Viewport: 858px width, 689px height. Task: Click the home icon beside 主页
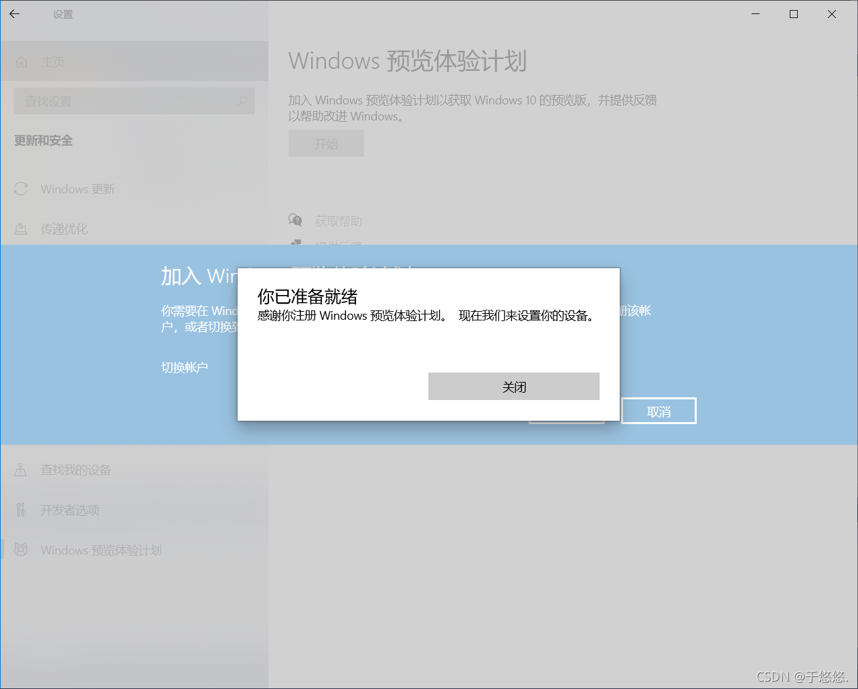point(21,62)
